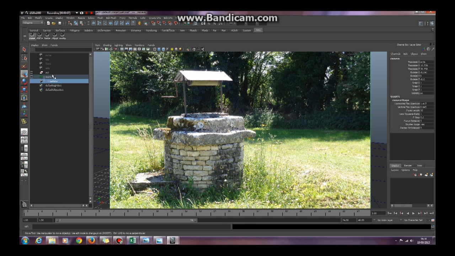This screenshot has width=455, height=256.
Task: Expand the set node in the outliner
Action: (x=31, y=73)
